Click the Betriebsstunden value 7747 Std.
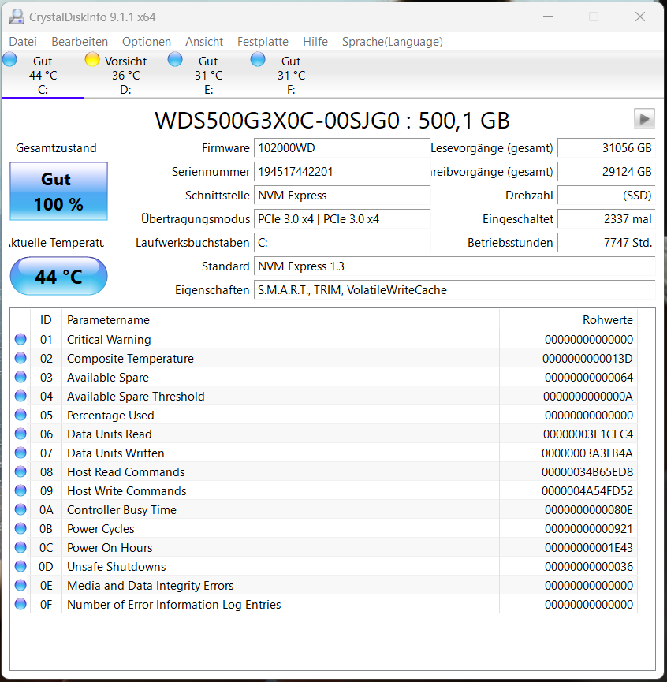Image resolution: width=667 pixels, height=682 pixels. [x=606, y=242]
